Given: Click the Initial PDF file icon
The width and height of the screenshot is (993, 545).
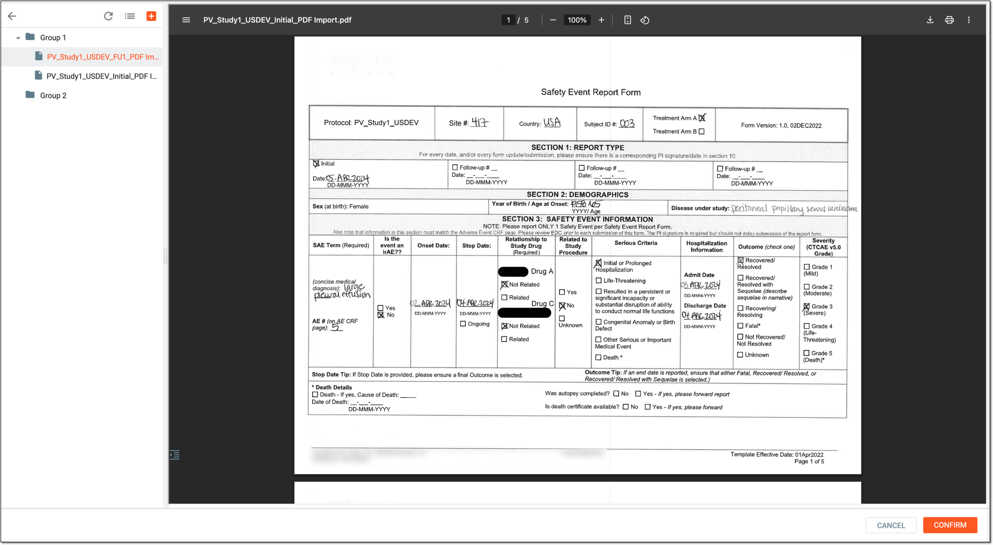Looking at the screenshot, I should (39, 75).
